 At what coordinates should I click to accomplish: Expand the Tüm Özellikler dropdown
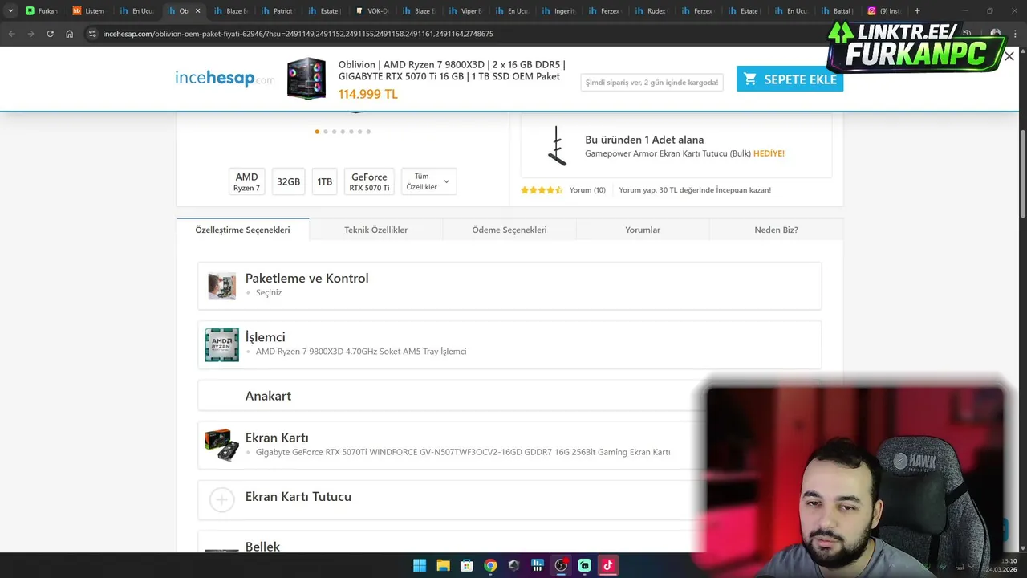coord(428,181)
